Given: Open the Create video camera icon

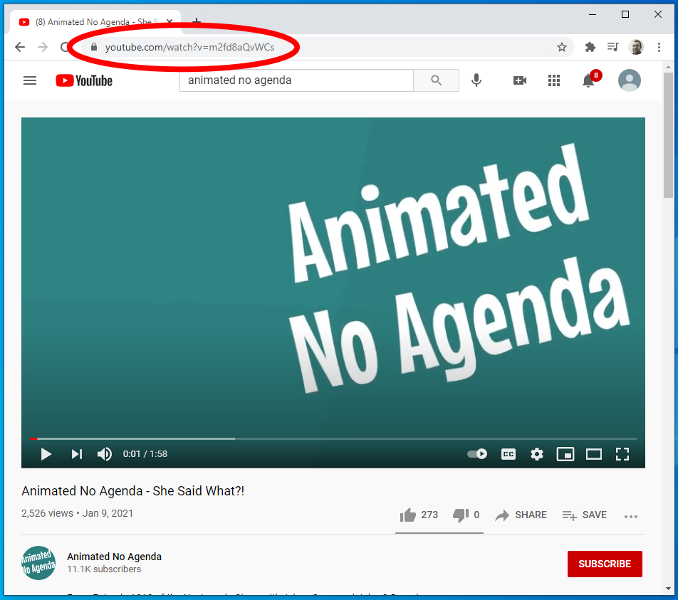Looking at the screenshot, I should [520, 80].
